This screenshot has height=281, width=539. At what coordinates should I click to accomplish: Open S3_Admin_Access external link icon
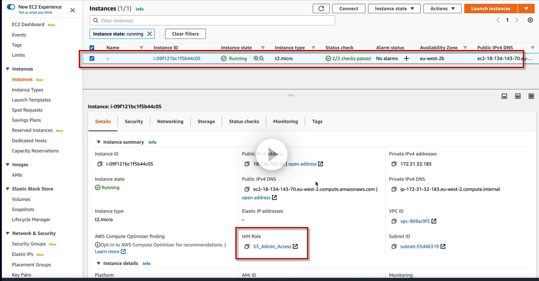[x=295, y=247]
